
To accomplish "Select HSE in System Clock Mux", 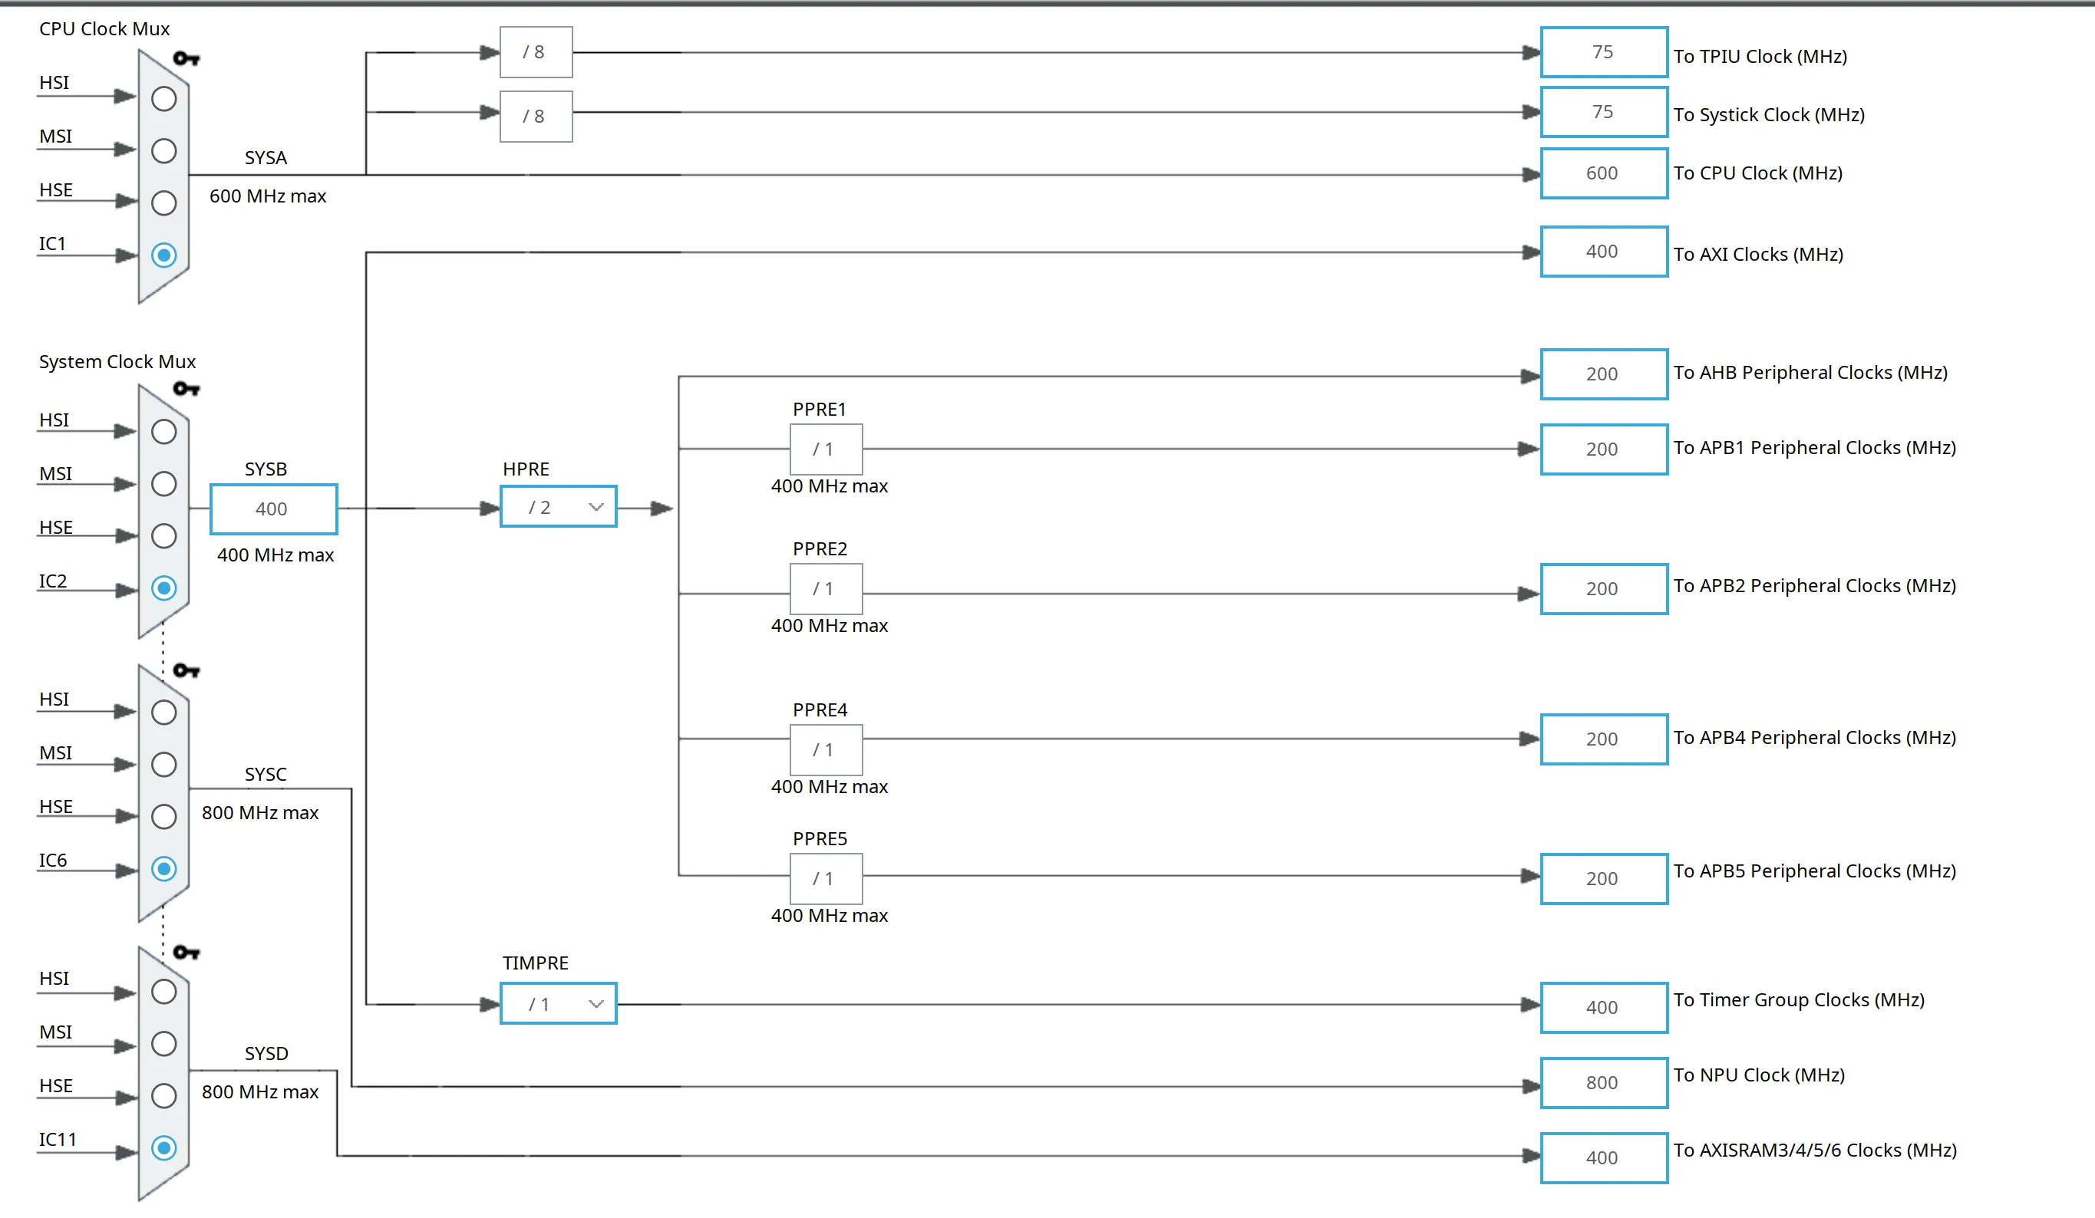I will coord(163,536).
